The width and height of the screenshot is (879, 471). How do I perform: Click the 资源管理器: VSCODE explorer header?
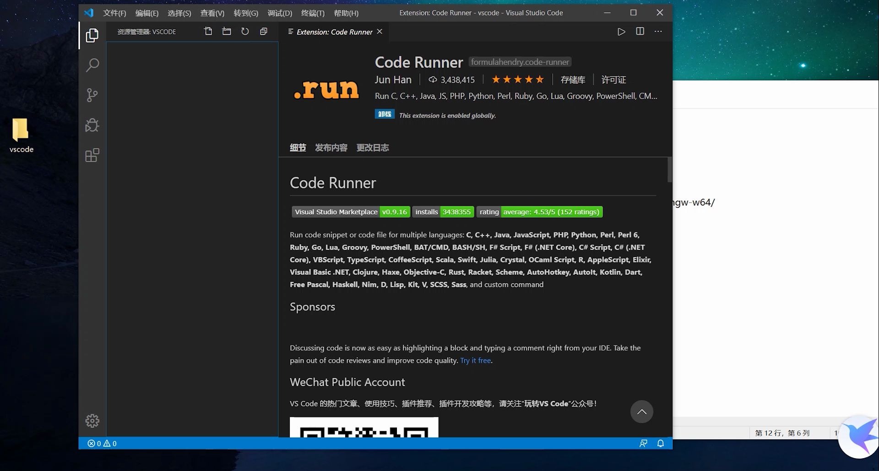146,32
